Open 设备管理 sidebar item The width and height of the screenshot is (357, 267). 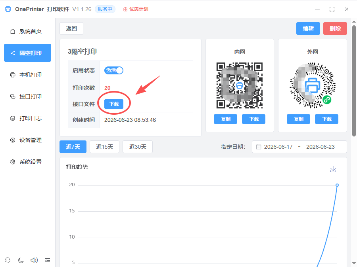click(27, 140)
